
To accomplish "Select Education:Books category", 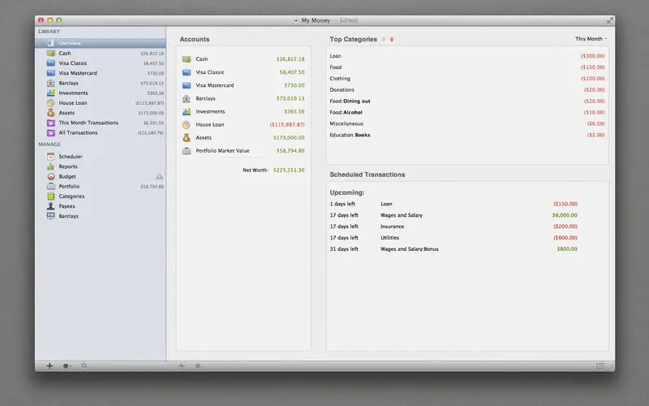I will [467, 135].
